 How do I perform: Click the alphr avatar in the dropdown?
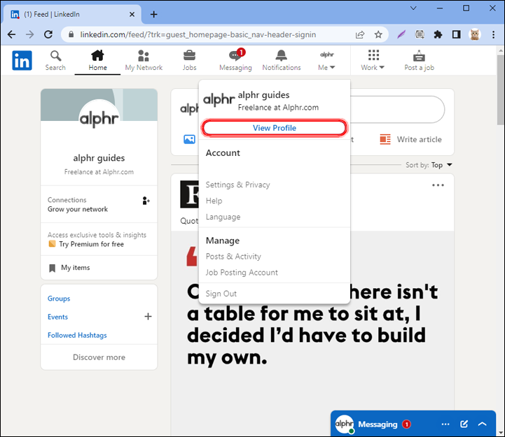(219, 99)
